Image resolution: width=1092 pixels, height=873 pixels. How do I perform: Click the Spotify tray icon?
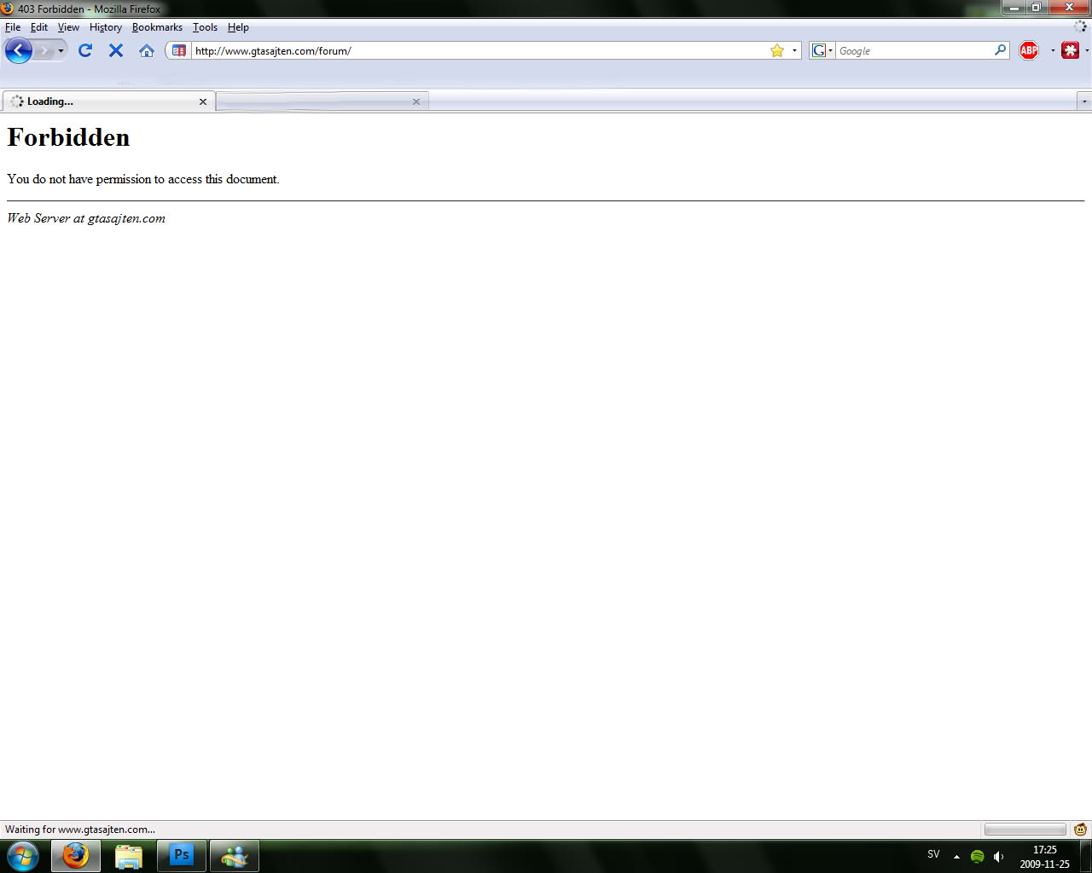pos(978,857)
